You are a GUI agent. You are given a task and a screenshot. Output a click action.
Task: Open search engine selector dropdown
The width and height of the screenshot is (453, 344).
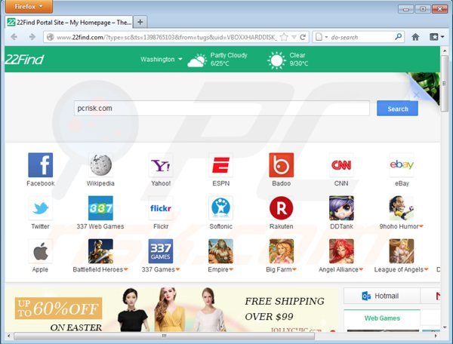click(x=322, y=37)
